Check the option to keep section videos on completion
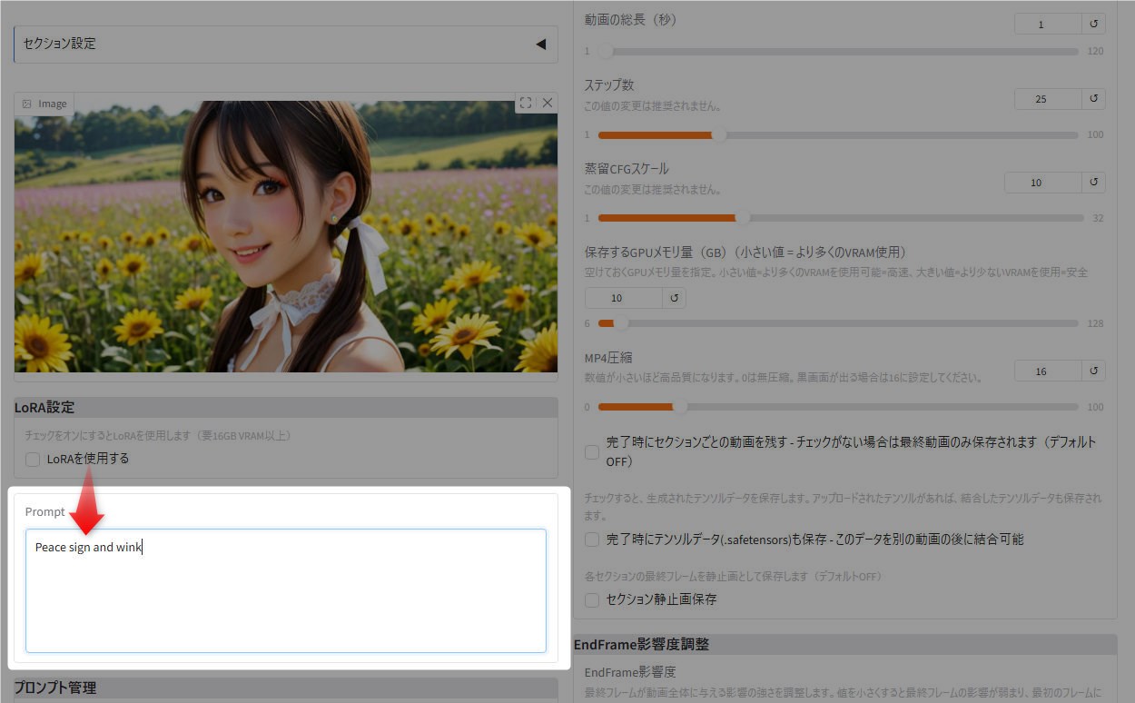This screenshot has width=1135, height=703. tap(592, 451)
